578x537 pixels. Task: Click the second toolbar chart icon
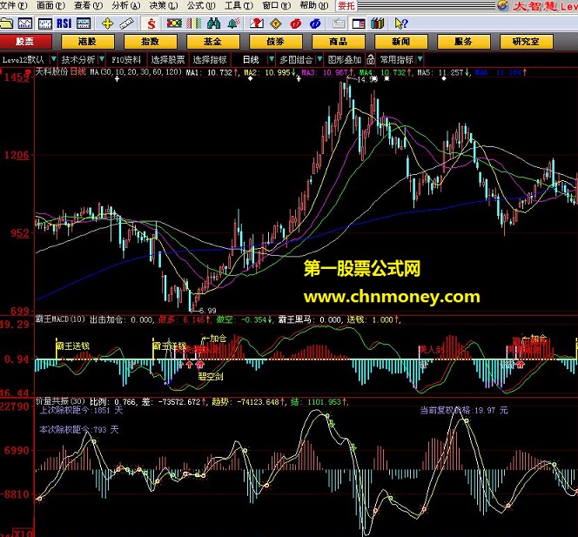click(x=25, y=23)
